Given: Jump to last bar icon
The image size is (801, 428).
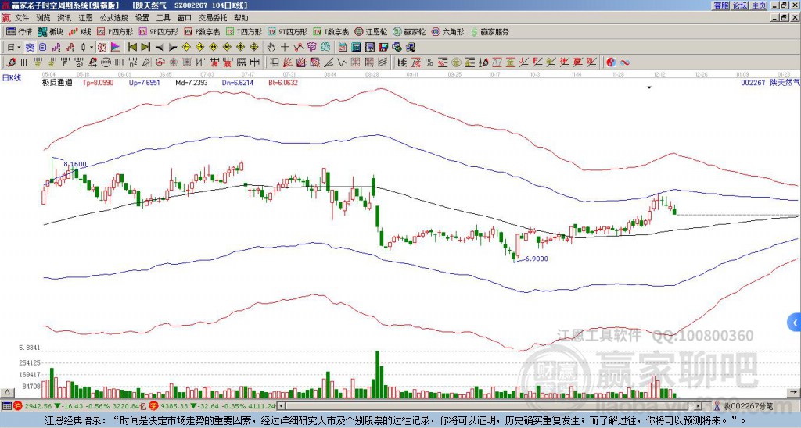Looking at the screenshot, I should 145,47.
